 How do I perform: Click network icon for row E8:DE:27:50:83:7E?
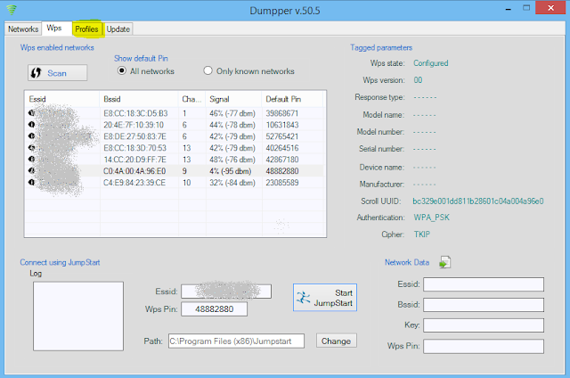pos(32,136)
